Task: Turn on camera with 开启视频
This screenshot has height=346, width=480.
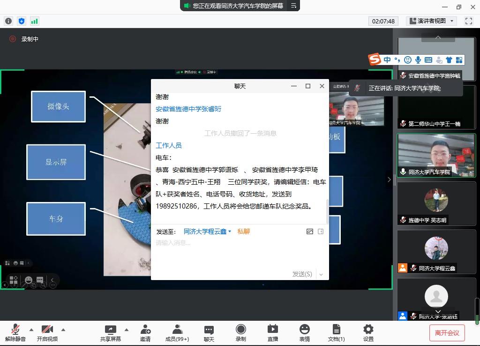Action: [47, 332]
